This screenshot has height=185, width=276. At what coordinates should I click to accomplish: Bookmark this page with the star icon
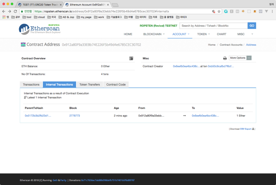pyautogui.click(x=219, y=11)
